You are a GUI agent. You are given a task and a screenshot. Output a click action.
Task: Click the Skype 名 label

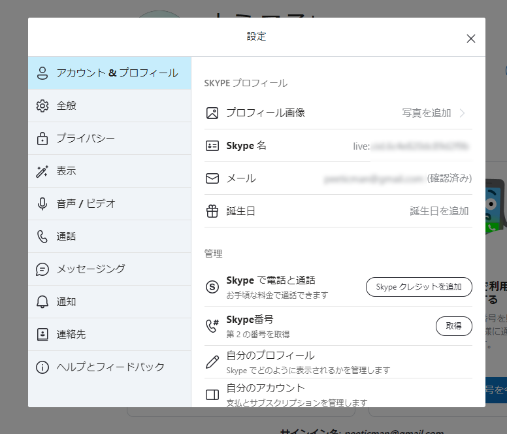tap(246, 146)
